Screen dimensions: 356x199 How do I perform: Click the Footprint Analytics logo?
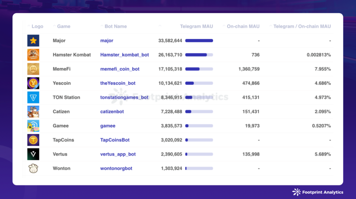coord(318,192)
